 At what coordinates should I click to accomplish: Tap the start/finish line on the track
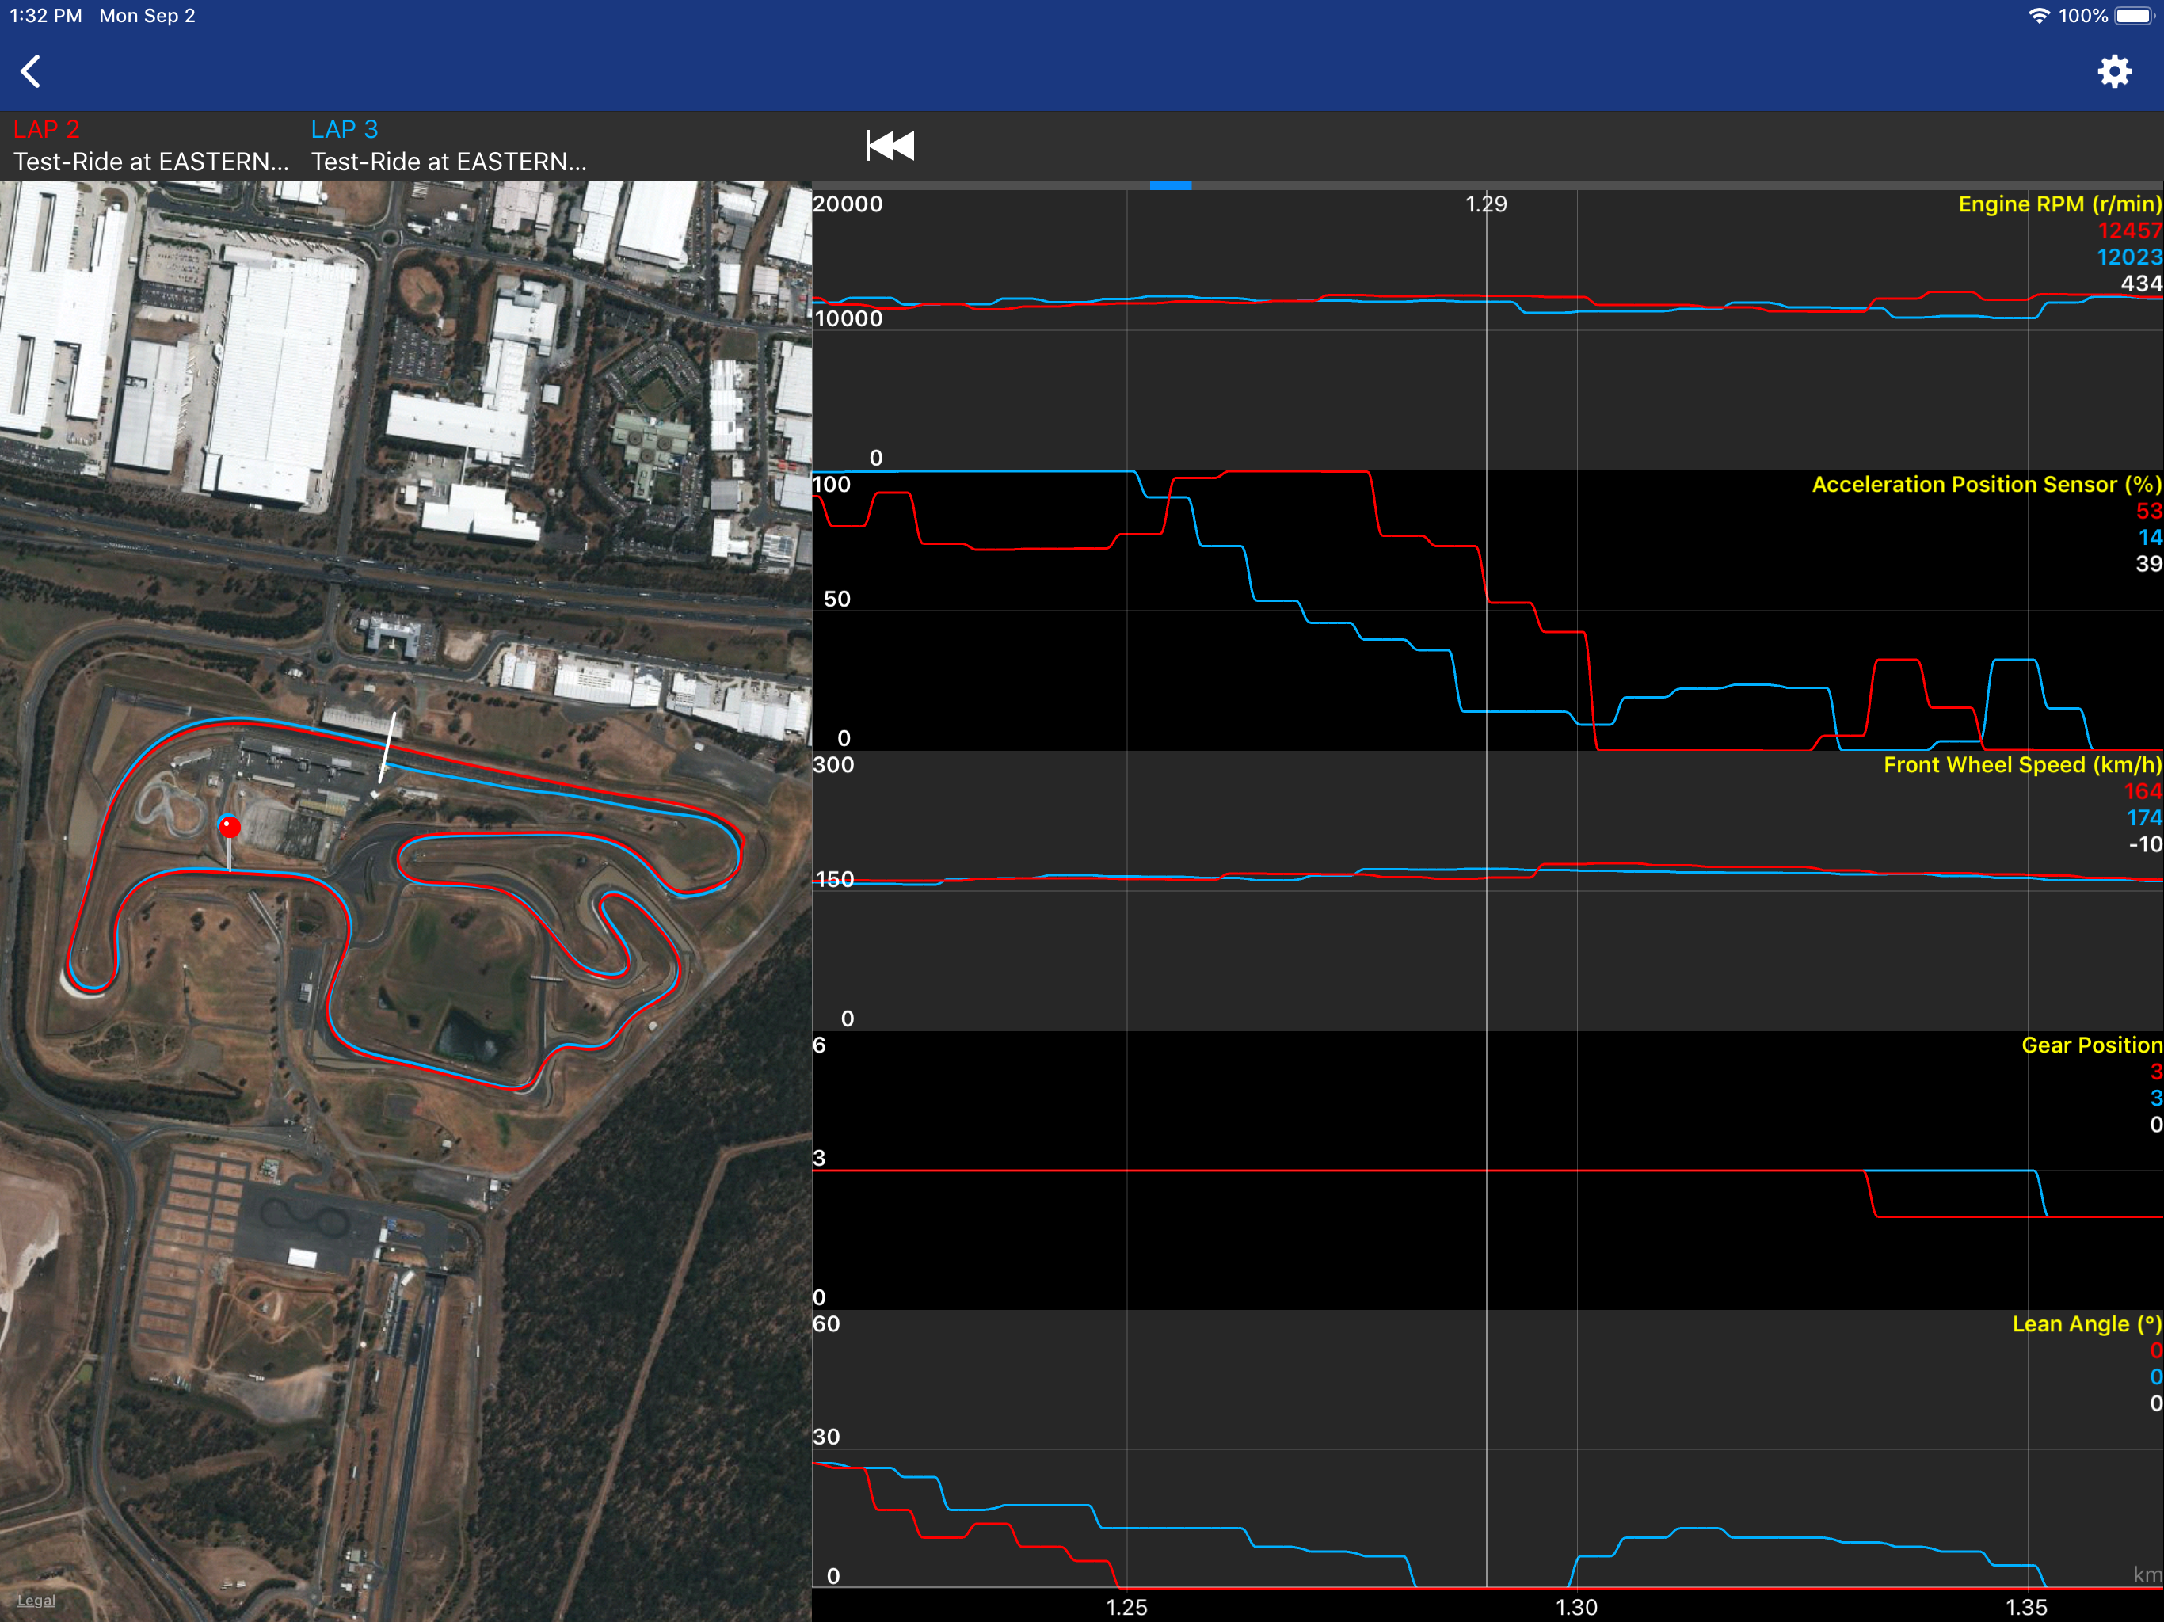click(x=387, y=748)
